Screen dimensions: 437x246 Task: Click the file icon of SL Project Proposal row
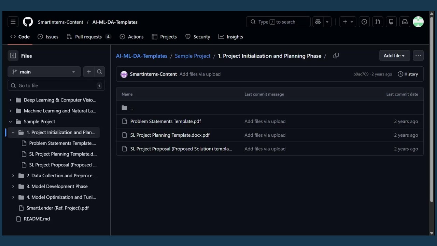pyautogui.click(x=124, y=149)
